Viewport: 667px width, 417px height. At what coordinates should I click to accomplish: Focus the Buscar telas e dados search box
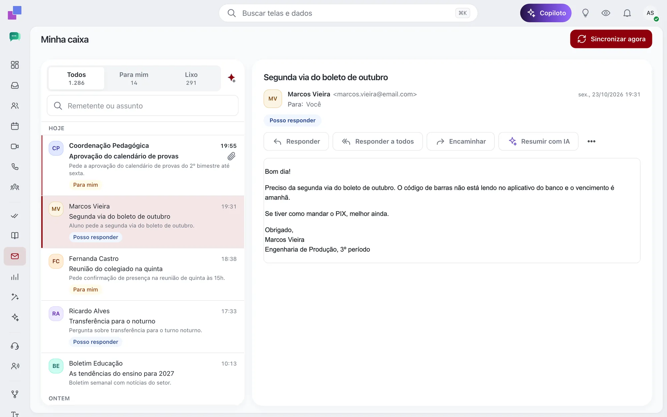[348, 13]
